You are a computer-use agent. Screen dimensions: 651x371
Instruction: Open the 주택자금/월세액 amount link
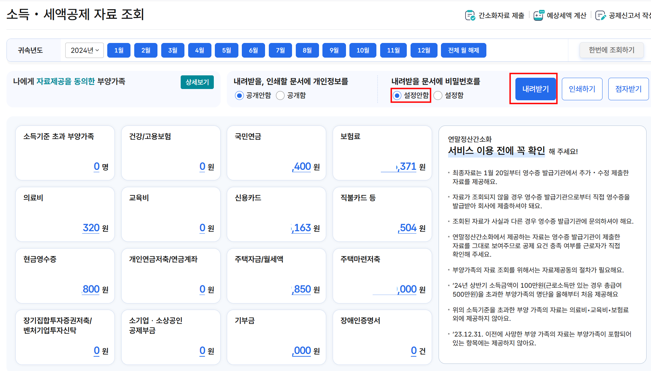[x=301, y=290]
